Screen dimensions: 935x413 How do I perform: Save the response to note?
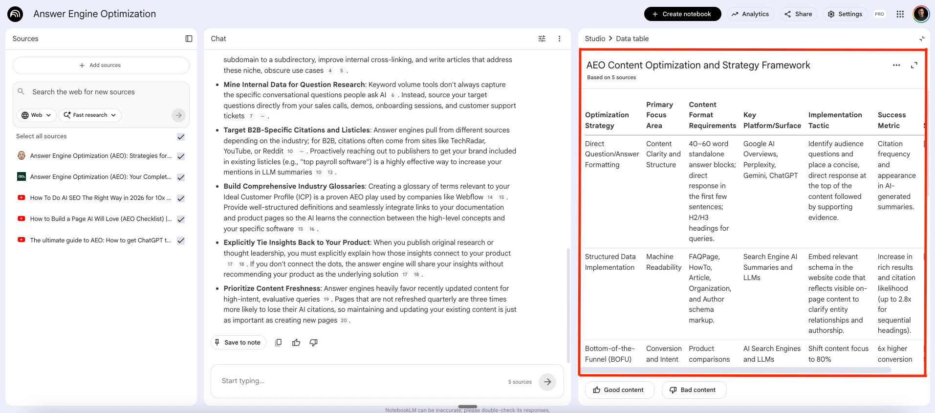pos(238,343)
